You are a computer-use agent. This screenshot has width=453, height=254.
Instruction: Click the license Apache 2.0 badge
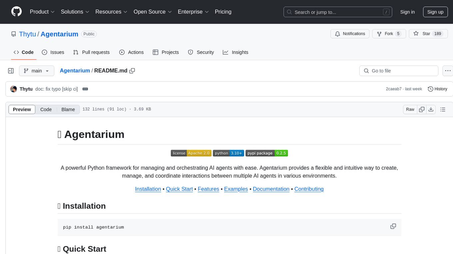point(191,153)
